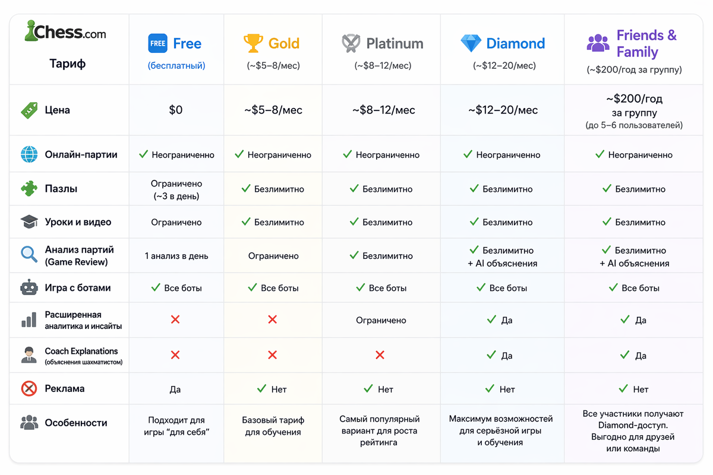713x475 pixels.
Task: Click the checkmark next to Gold's Нет in Реклама row
Action: pos(261,389)
